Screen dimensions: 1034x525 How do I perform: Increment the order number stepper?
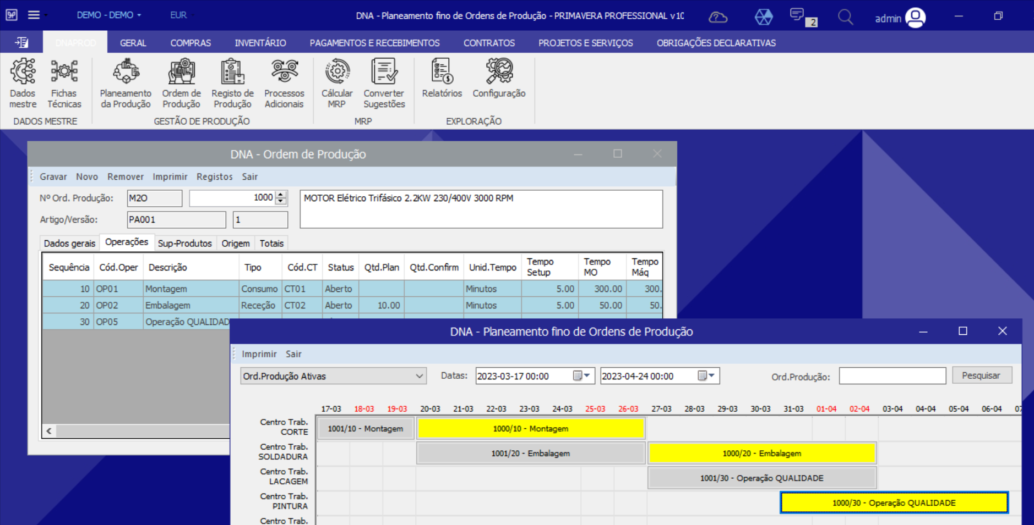coord(281,195)
